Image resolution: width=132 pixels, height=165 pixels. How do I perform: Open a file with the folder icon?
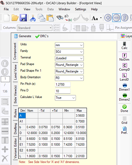click(15, 18)
